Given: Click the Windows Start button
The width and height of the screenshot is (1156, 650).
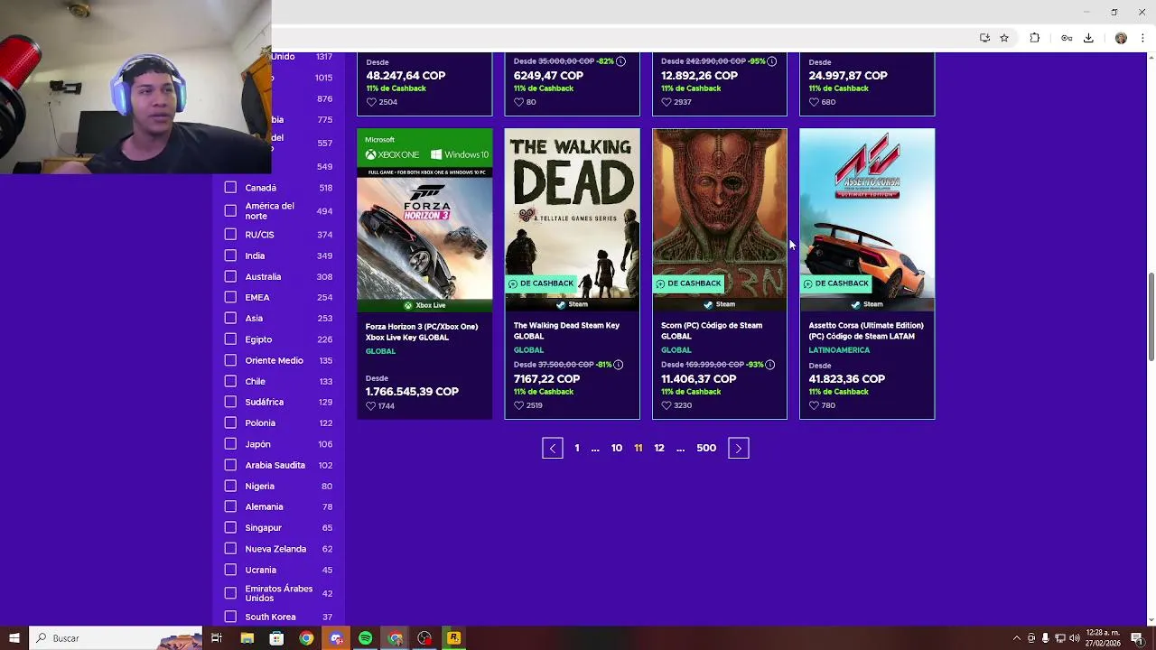Looking at the screenshot, I should [x=14, y=638].
